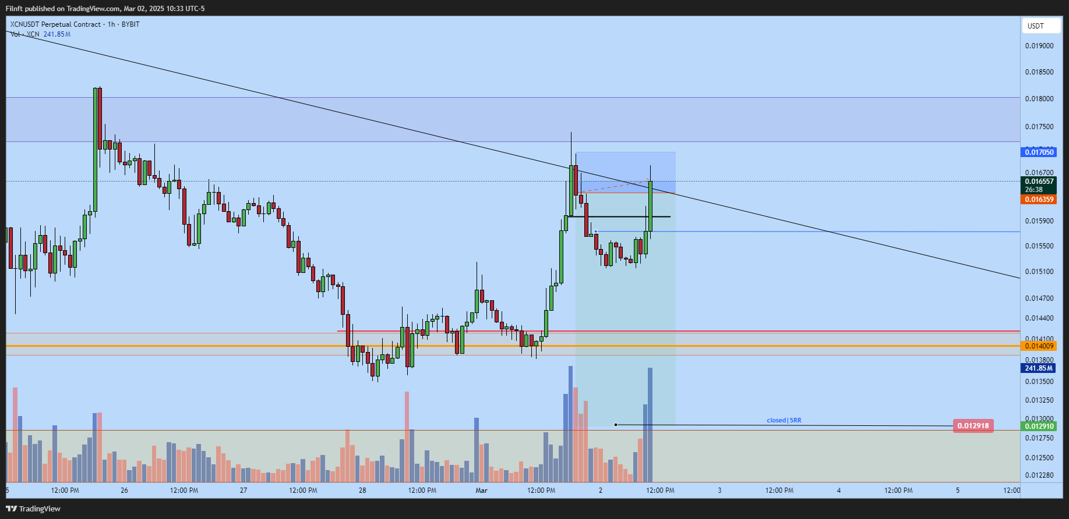Click the 4 date label on time axis
Image resolution: width=1069 pixels, height=519 pixels.
click(x=839, y=490)
